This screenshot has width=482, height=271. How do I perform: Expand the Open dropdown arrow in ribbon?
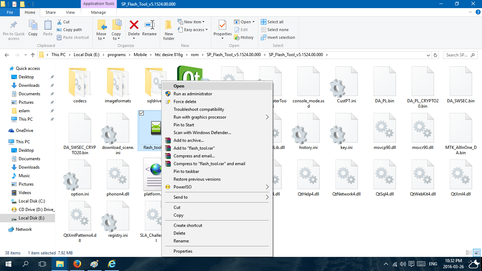253,22
